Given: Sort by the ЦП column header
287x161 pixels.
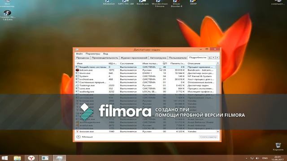Looking at the screenshot, I should [165, 64].
